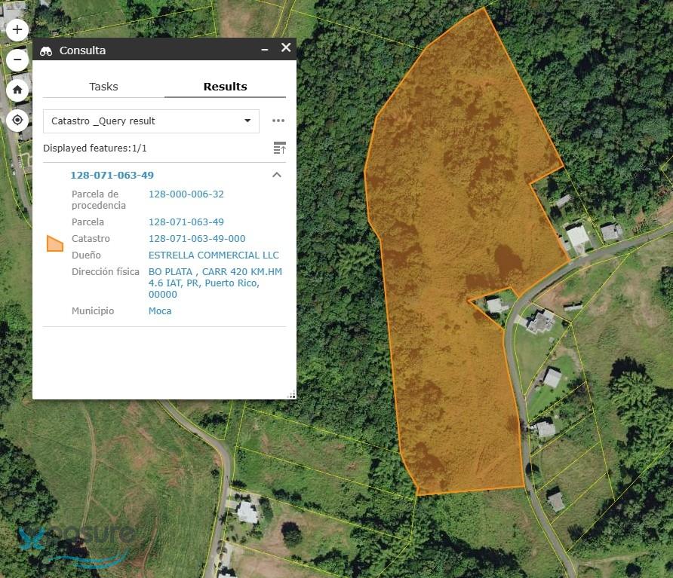The image size is (673, 578).
Task: Zoom out of the map
Action: [17, 60]
